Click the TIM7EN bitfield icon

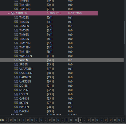click(x=16, y=39)
